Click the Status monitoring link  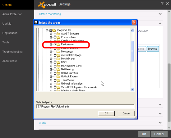(50, 14)
